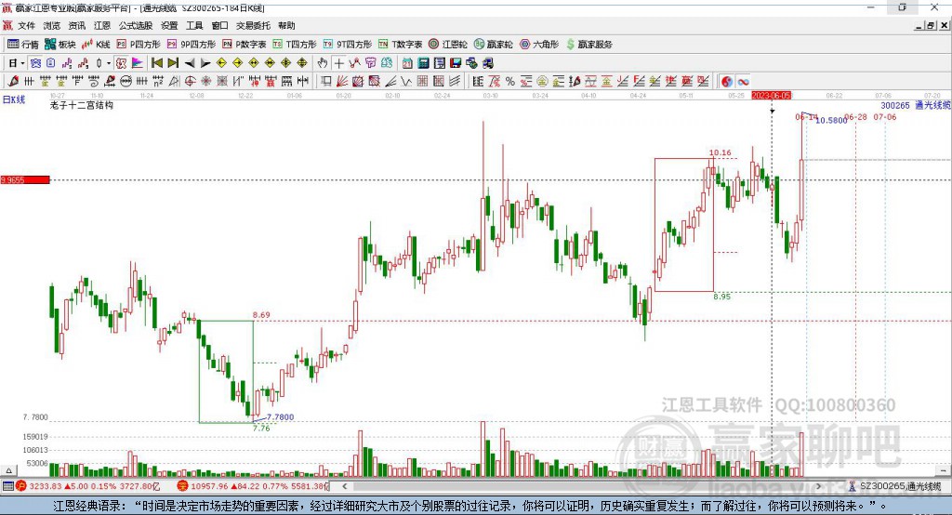Click the red 9.9655 price tag
The width and height of the screenshot is (952, 515).
pyautogui.click(x=25, y=179)
